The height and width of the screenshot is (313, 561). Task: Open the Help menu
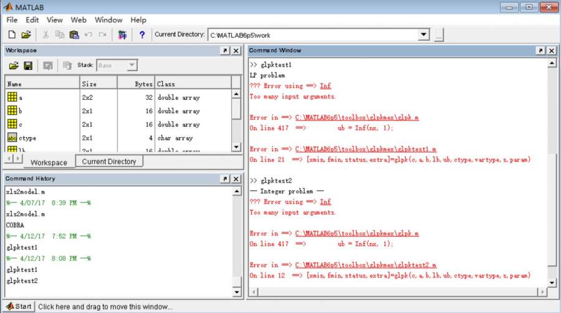point(138,20)
